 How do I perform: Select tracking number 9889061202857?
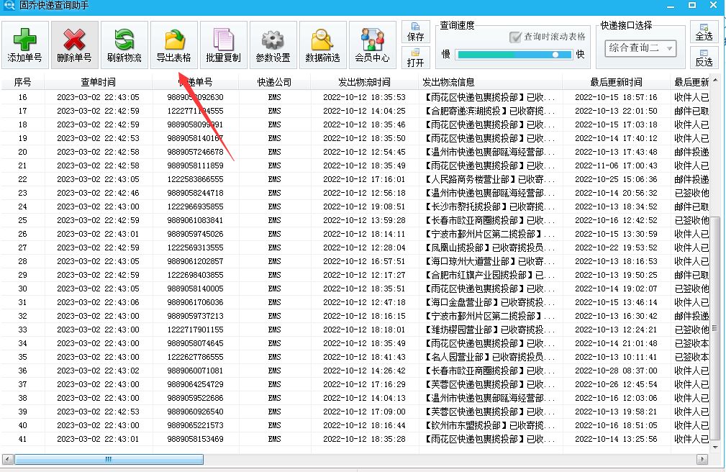pyautogui.click(x=195, y=261)
